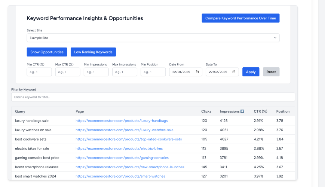The image size is (325, 187).
Task: Focus the Min Impressions field
Action: pos(96,72)
